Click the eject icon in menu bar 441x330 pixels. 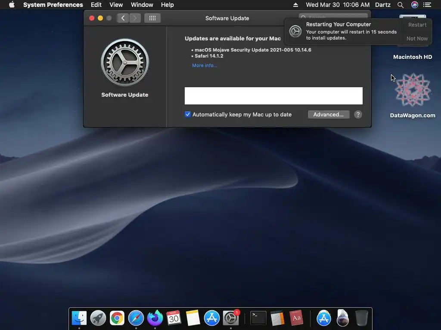tap(295, 5)
